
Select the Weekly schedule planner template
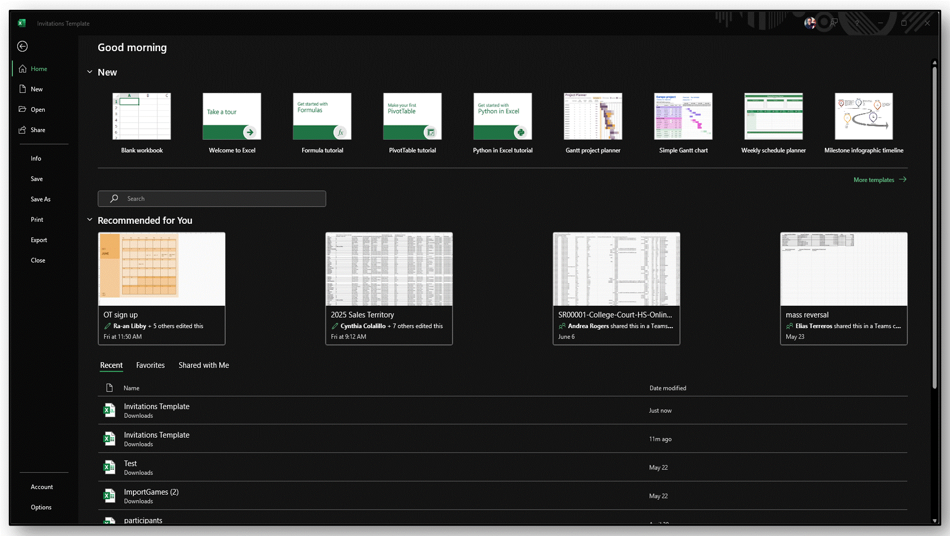point(773,123)
